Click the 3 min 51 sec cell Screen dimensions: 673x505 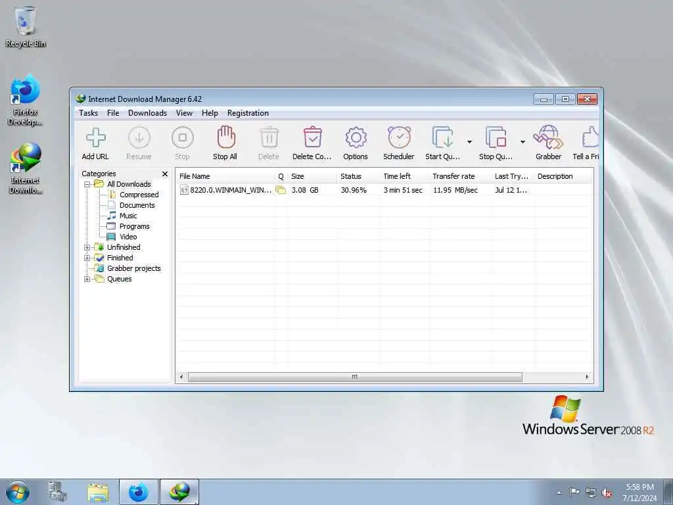click(x=403, y=190)
